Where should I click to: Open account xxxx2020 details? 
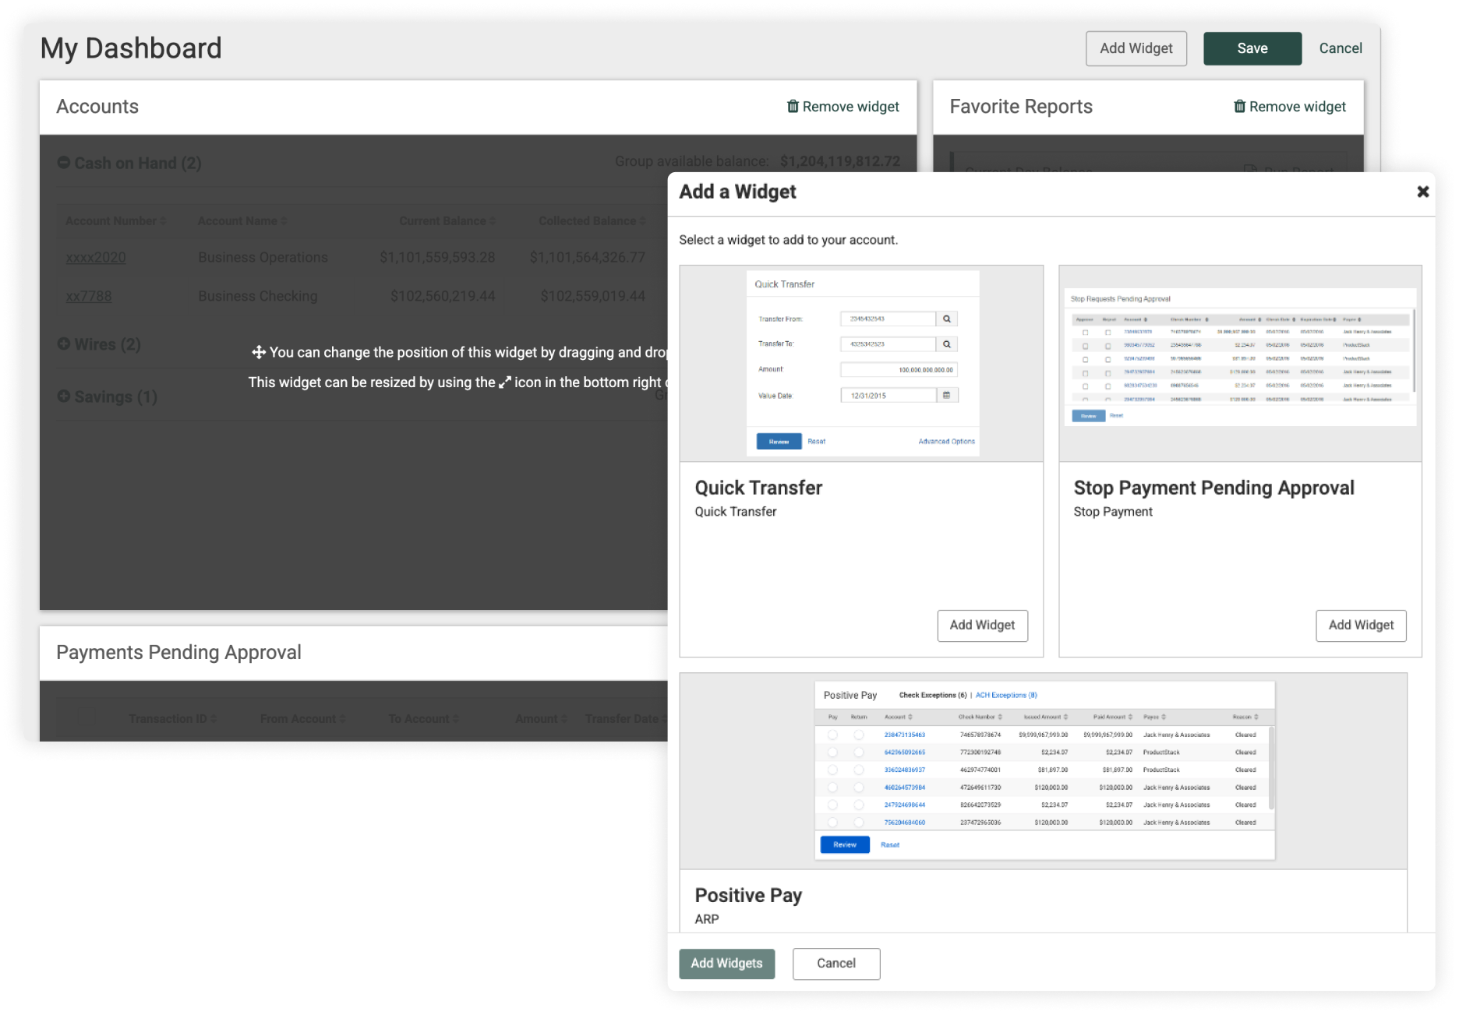pyautogui.click(x=95, y=257)
